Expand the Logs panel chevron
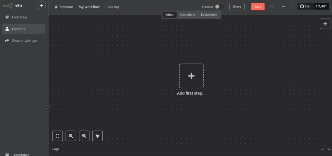Image resolution: width=332 pixels, height=156 pixels. tap(329, 149)
